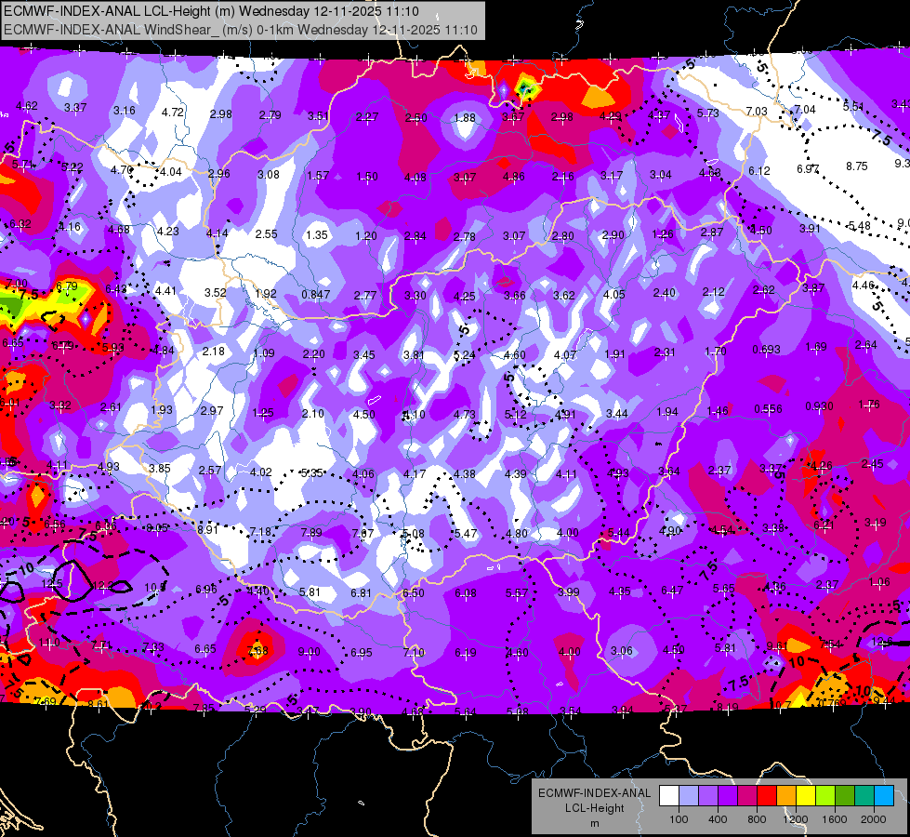Click the legend tick label '1200'
Image resolution: width=910 pixels, height=837 pixels.
point(796,819)
